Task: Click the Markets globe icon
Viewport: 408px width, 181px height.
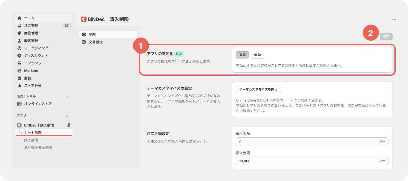Action: coord(19,70)
